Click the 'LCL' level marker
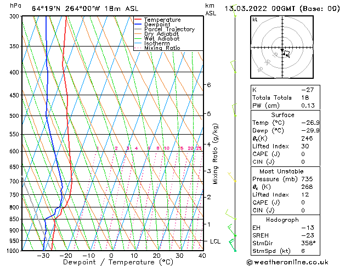The width and height of the screenshot is (345, 266). coord(215,241)
